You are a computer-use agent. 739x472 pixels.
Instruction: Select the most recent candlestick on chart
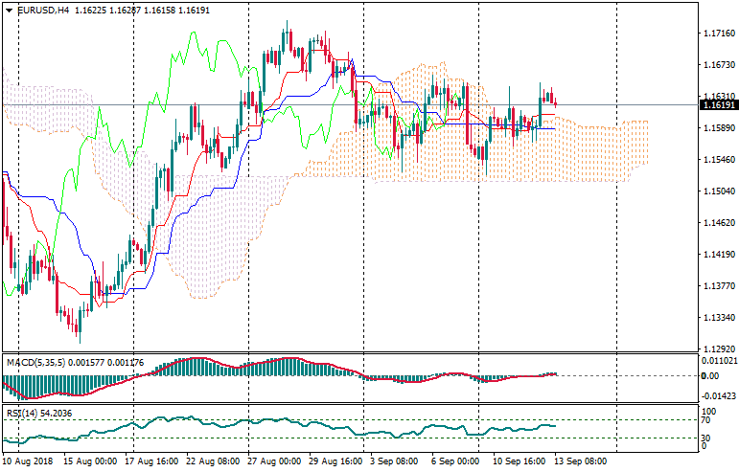point(556,101)
